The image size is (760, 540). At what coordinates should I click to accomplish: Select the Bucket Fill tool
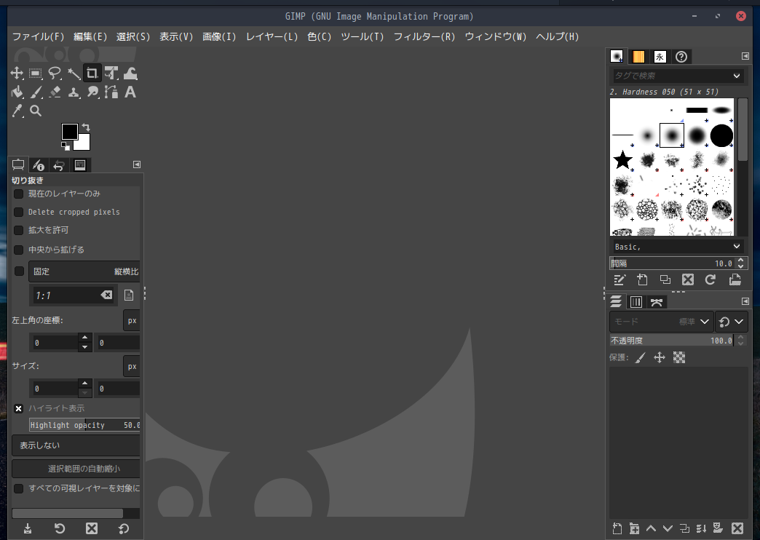pos(17,92)
